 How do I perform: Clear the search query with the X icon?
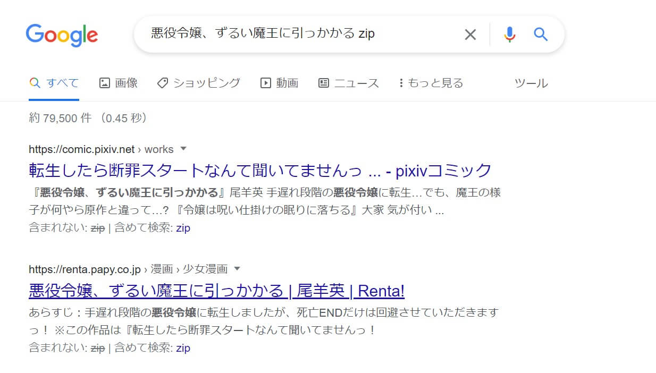pos(470,35)
